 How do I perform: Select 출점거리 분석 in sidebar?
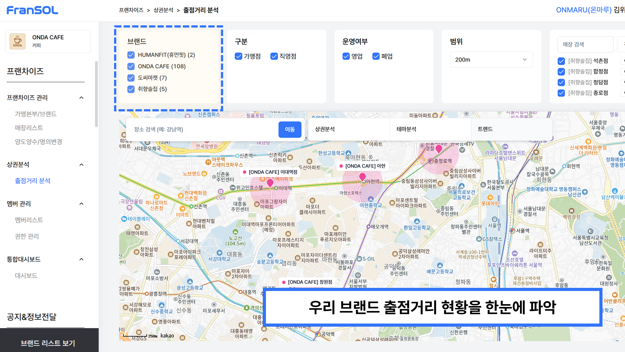(x=32, y=181)
